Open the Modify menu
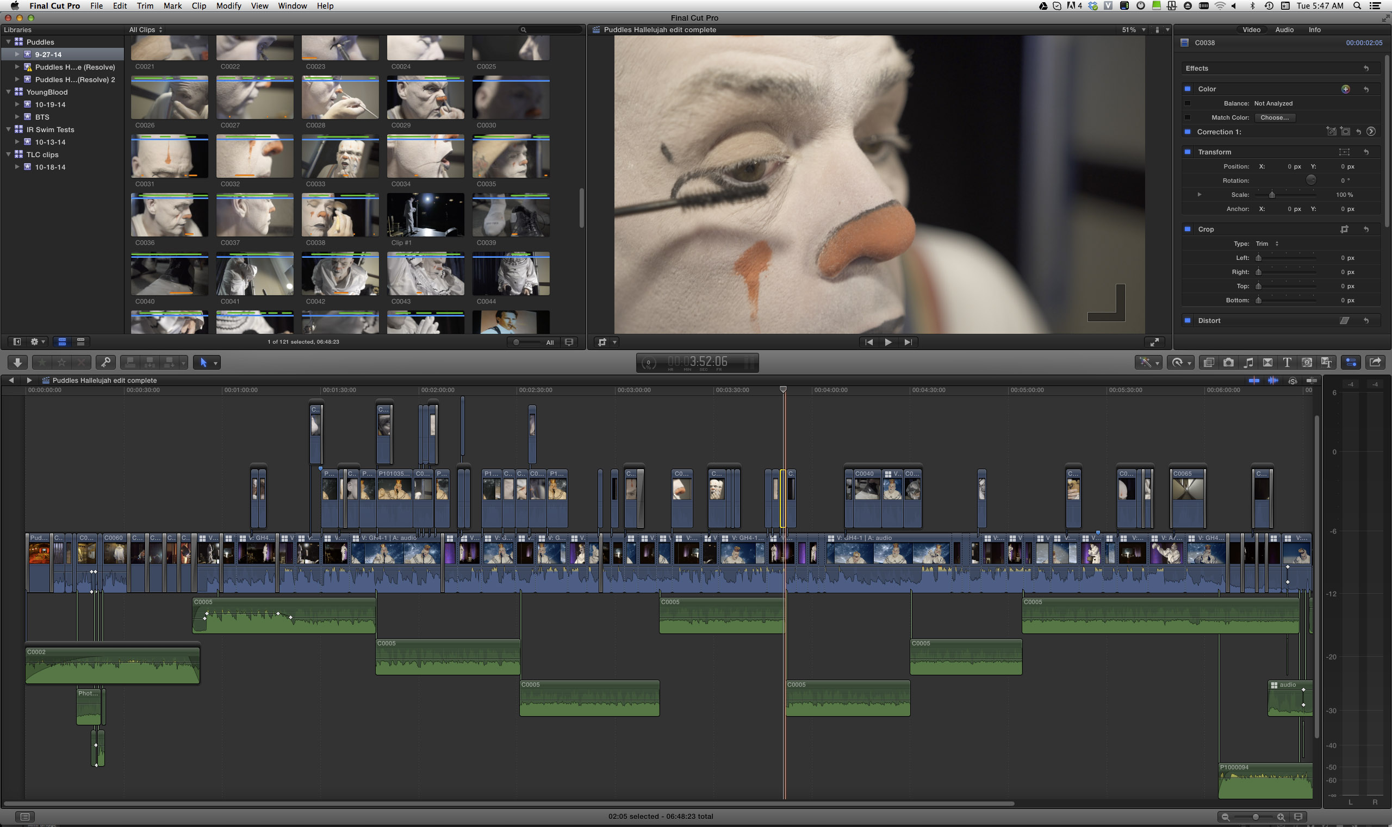This screenshot has width=1392, height=827. tap(228, 5)
